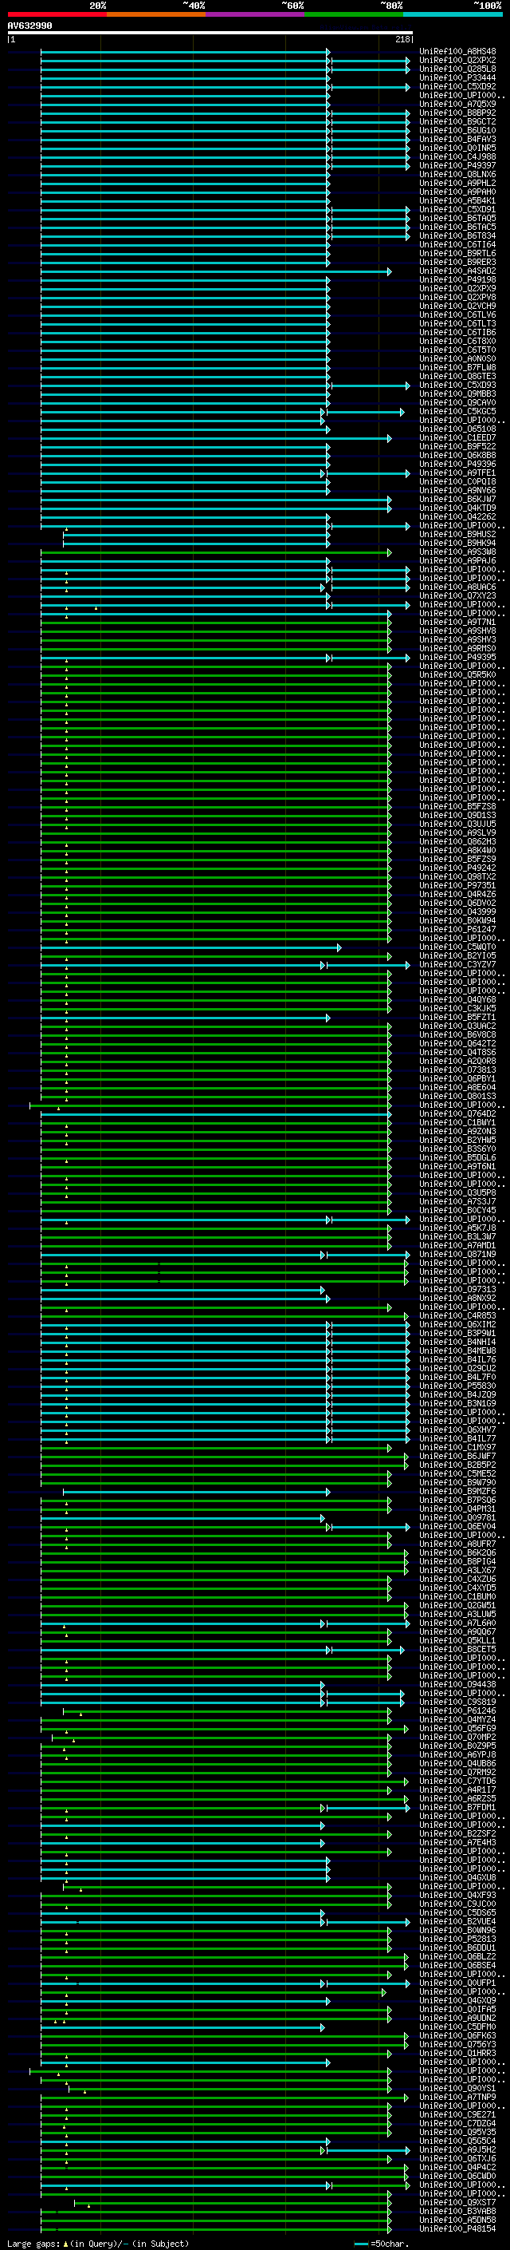510x2250 pixels.
Task: Select hit UniRef100_C5KGC5
Action: coord(457,411)
